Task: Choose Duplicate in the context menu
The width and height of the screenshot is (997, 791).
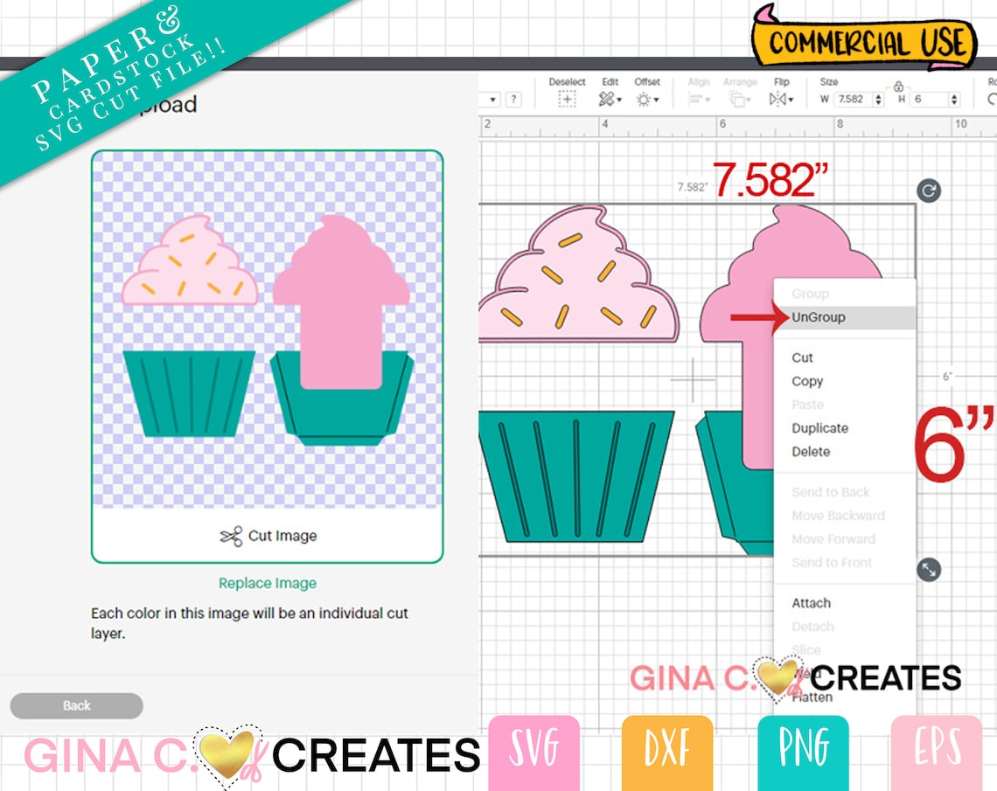Action: (x=819, y=428)
